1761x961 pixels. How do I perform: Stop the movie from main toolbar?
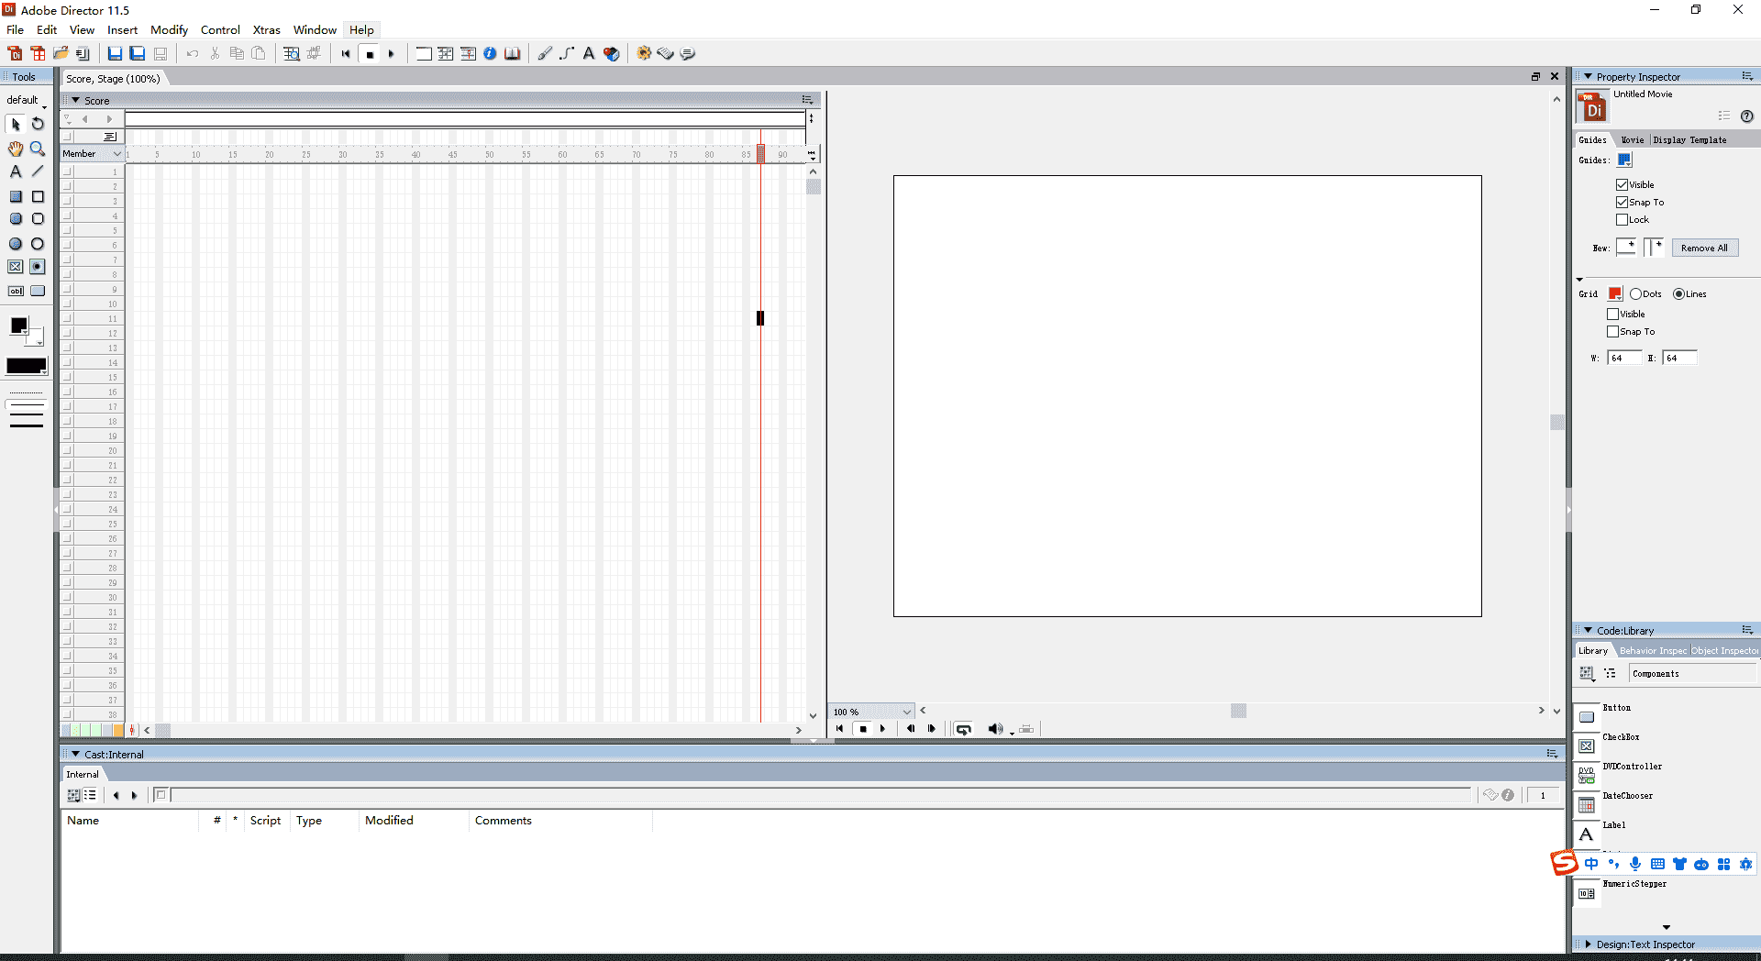click(370, 53)
